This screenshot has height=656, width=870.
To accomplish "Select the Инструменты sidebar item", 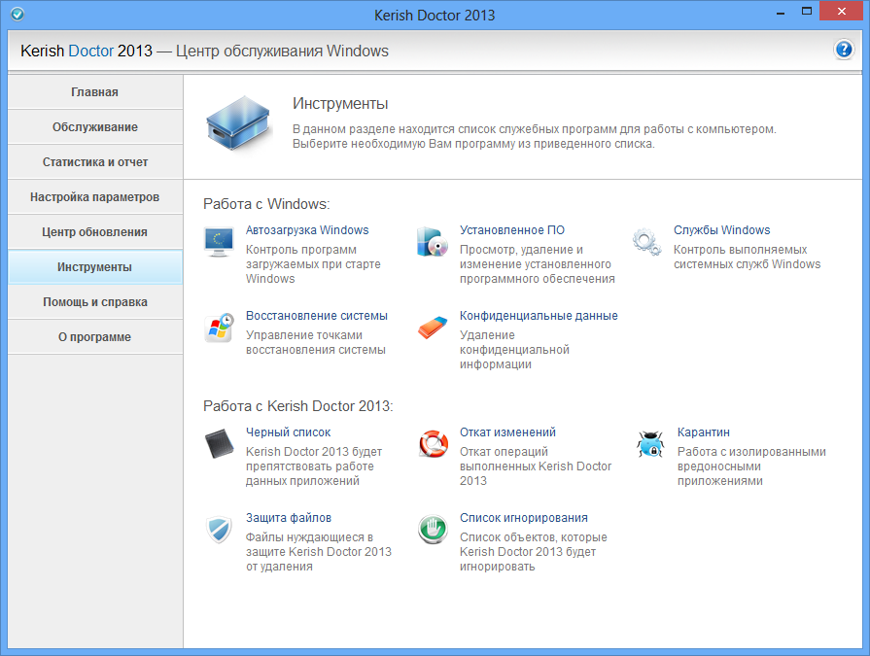I will click(95, 266).
